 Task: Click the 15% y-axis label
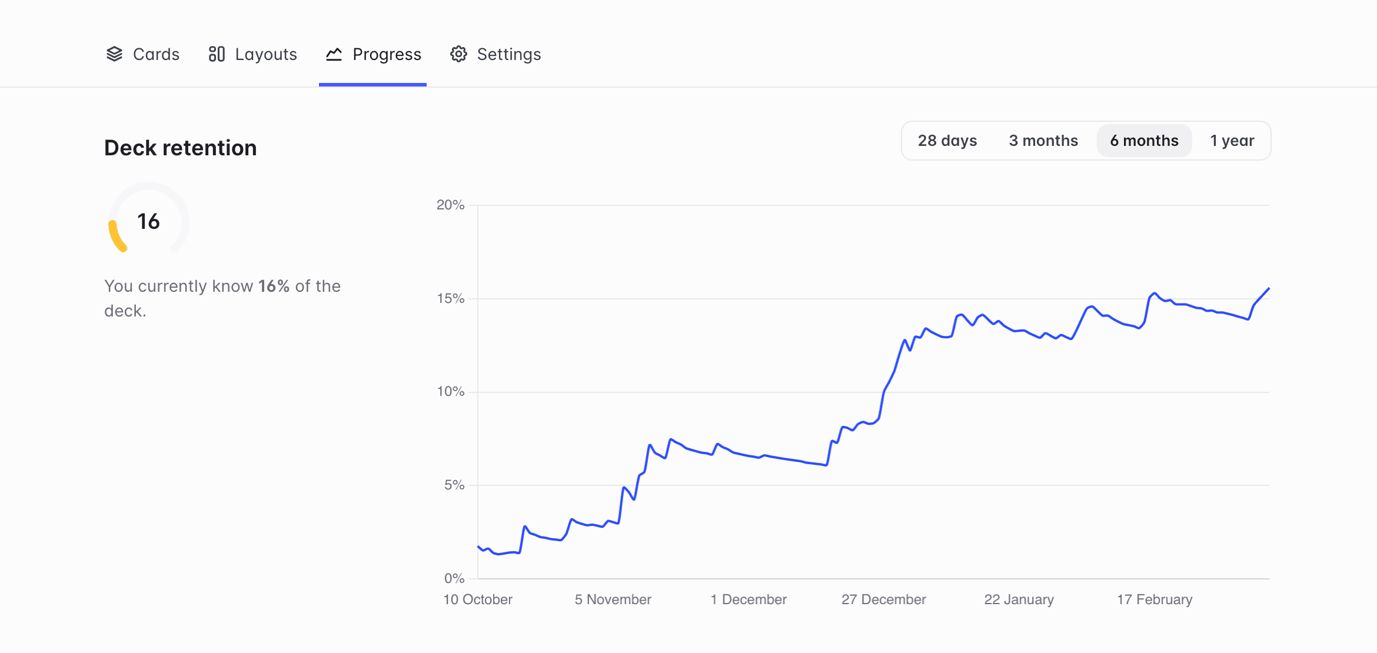[x=450, y=298]
